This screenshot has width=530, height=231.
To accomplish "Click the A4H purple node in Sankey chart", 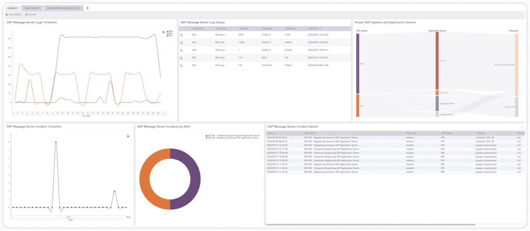I will 358,64.
